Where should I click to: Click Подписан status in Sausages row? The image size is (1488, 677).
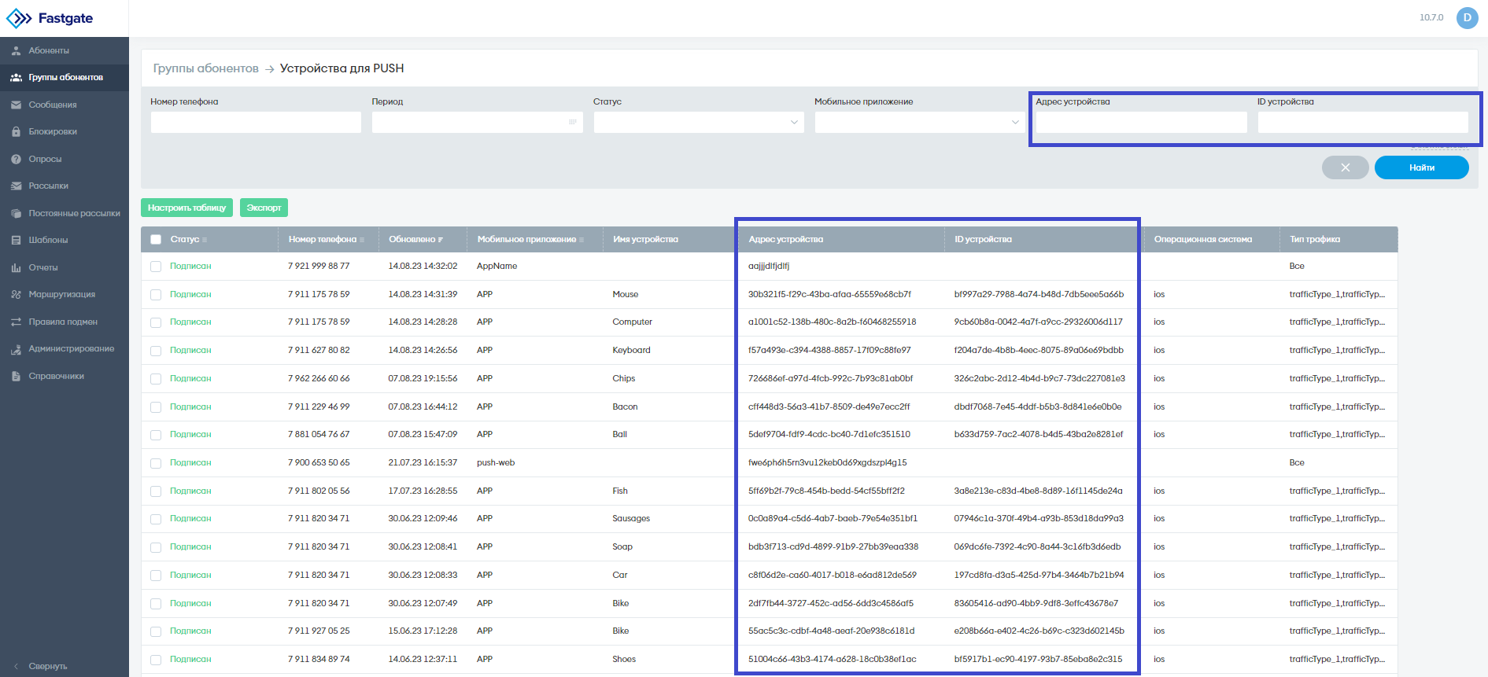190,519
